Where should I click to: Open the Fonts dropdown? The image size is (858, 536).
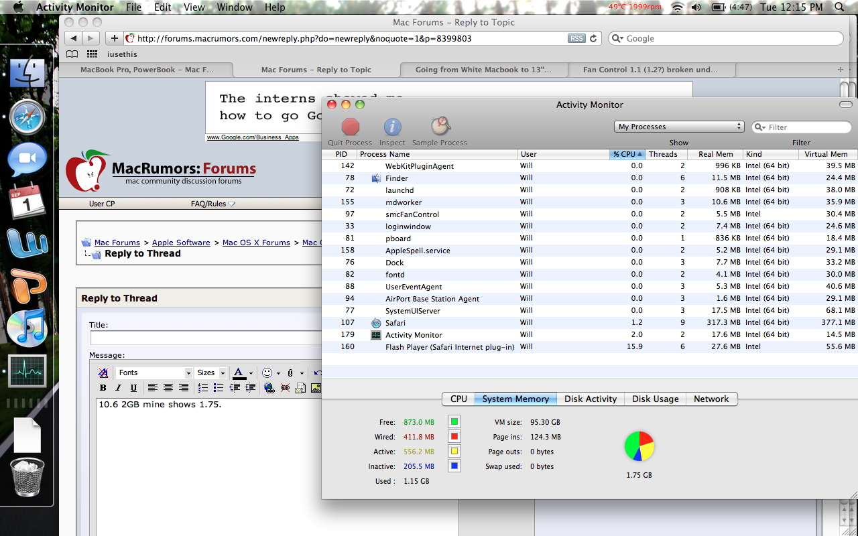(154, 373)
